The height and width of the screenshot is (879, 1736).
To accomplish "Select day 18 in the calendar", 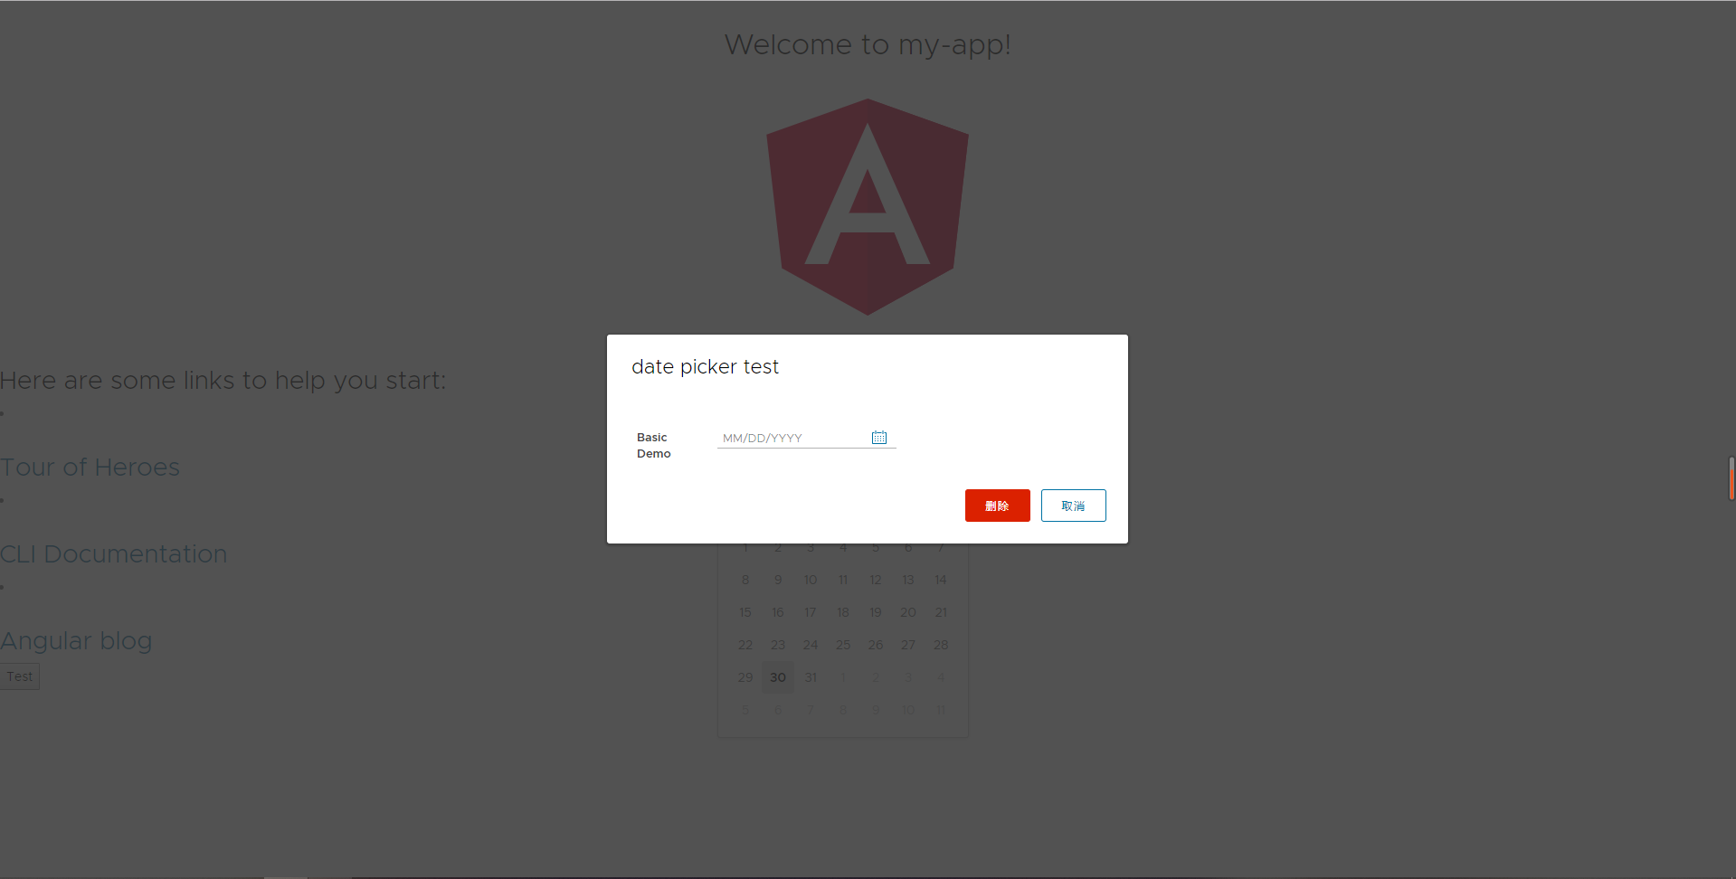I will [x=843, y=612].
